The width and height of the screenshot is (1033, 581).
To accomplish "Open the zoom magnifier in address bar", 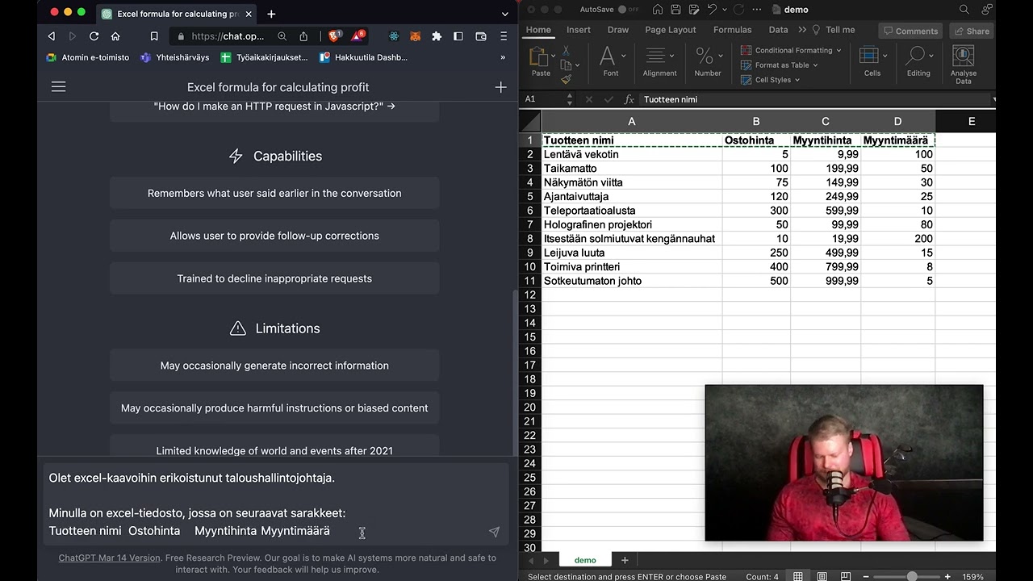I will pos(282,36).
